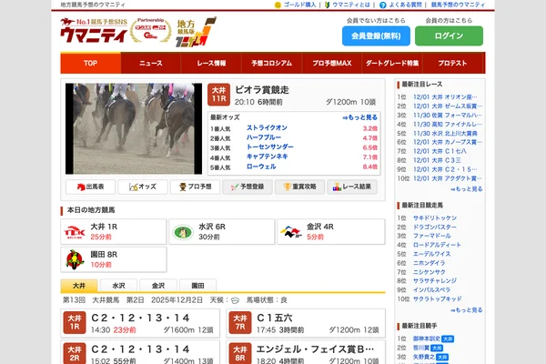Click the よくある質問 question mark icon
Viewport: 546px width, 364px height.
click(x=383, y=5)
